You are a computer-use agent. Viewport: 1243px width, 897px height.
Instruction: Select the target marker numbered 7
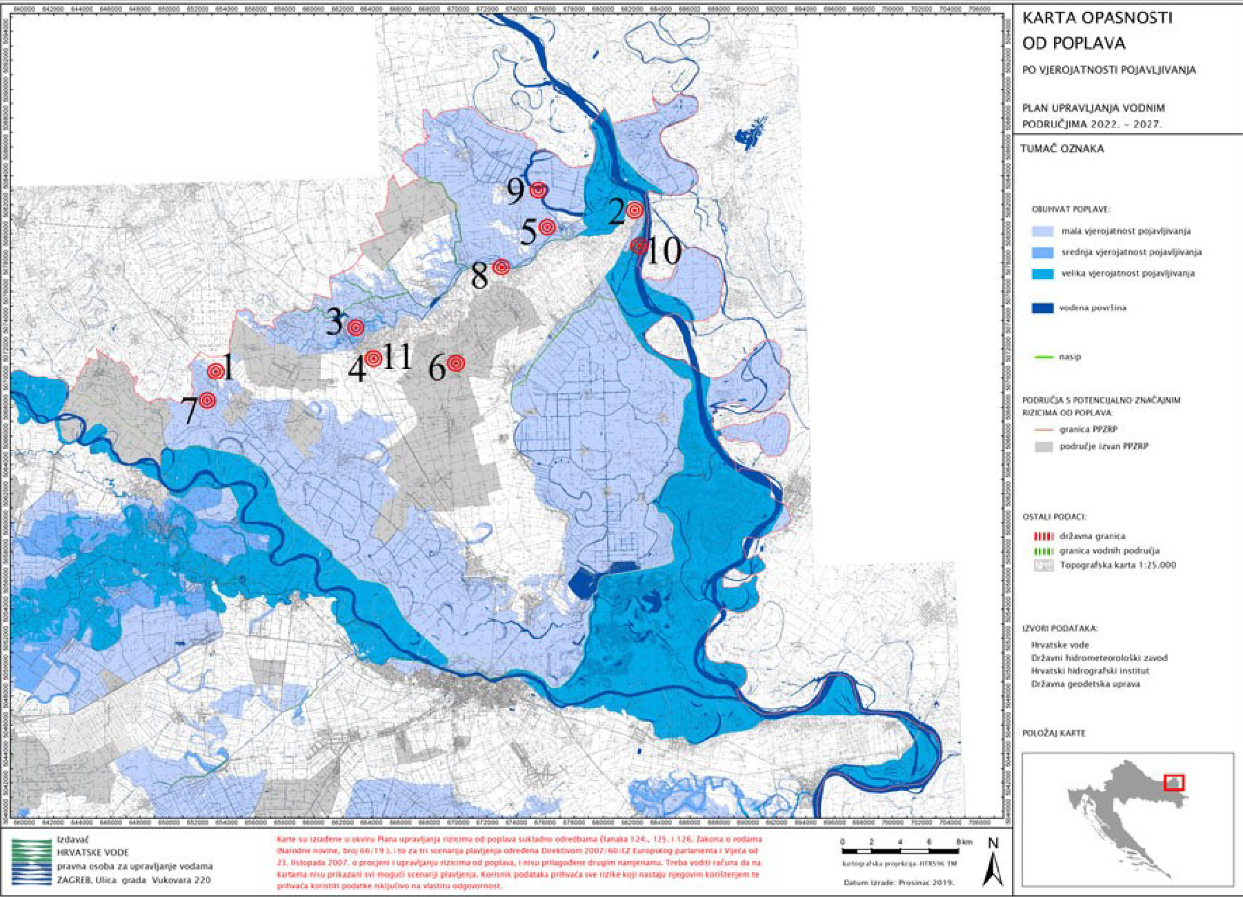(207, 401)
